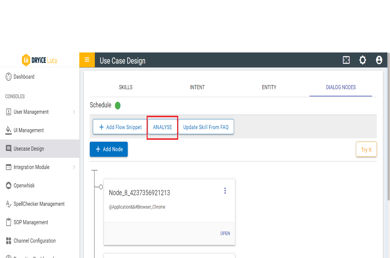Open the user profile icon
The height and width of the screenshot is (258, 390).
379,60
